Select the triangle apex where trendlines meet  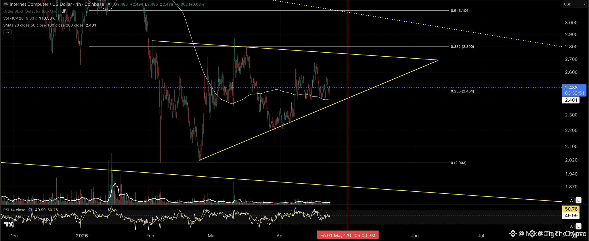pos(438,60)
